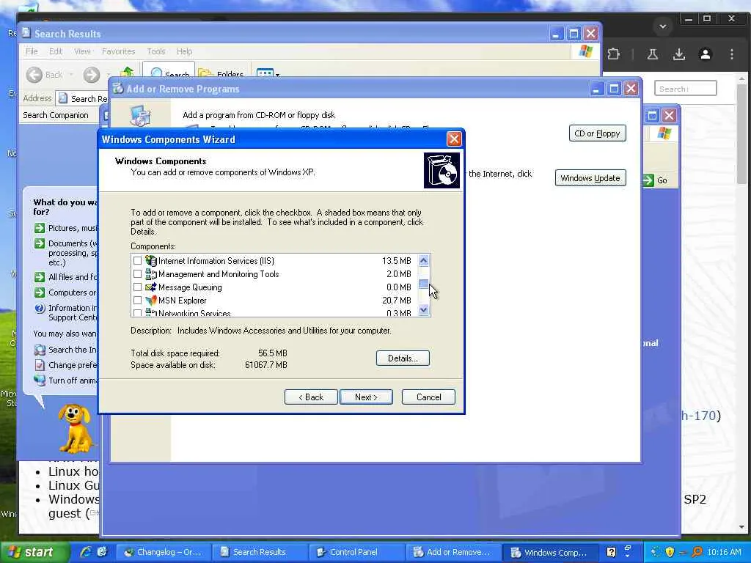Click the Windows Update button
The height and width of the screenshot is (563, 751).
(590, 178)
